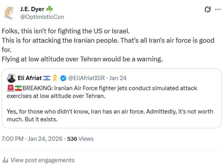Click the bar chart analytics icon

[x=5, y=160]
